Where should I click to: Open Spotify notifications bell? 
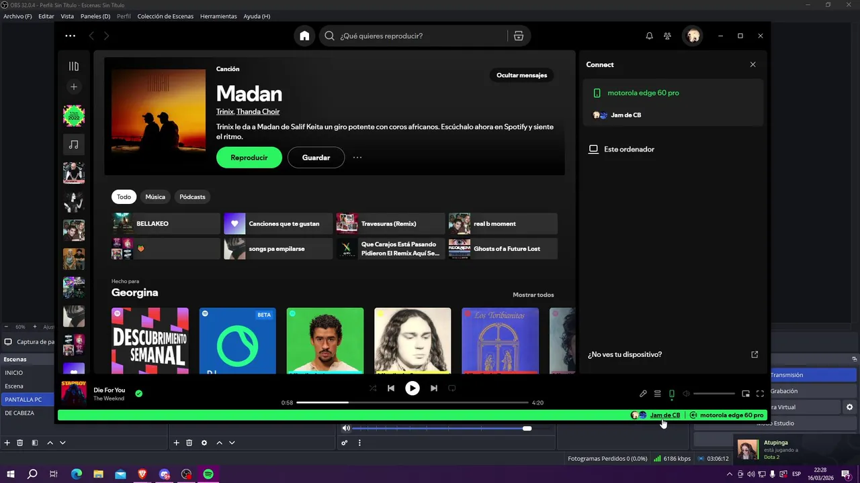coord(649,36)
